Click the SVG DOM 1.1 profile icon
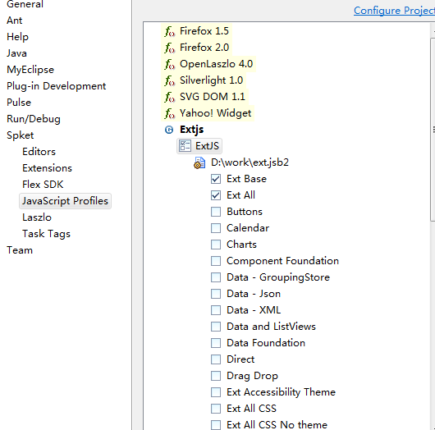The image size is (435, 430). click(170, 97)
